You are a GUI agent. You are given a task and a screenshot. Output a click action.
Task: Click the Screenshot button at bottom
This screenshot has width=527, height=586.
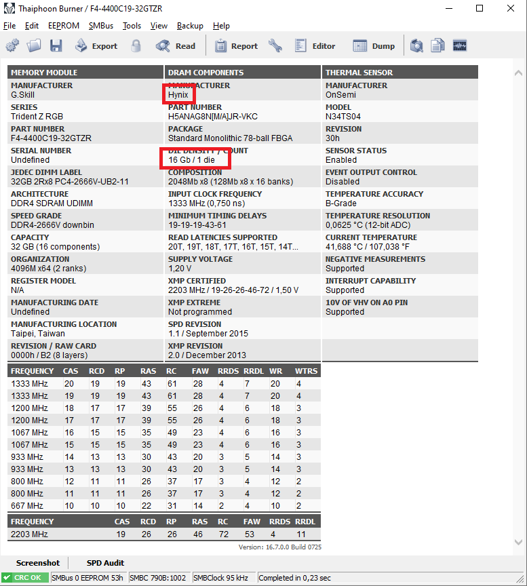tap(38, 563)
